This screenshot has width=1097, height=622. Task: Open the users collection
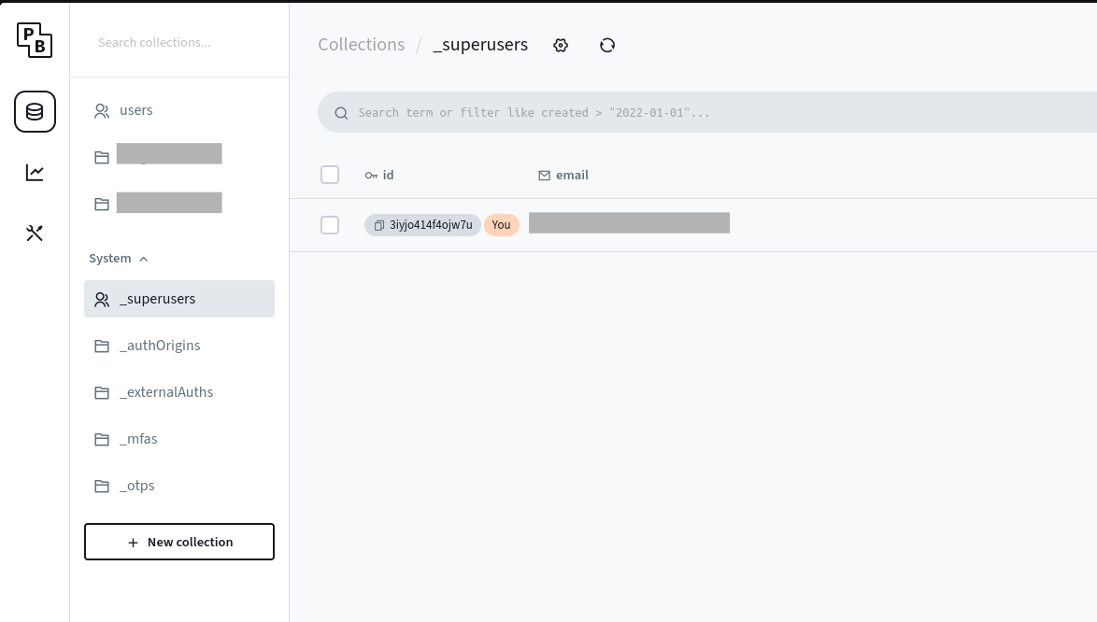point(135,110)
